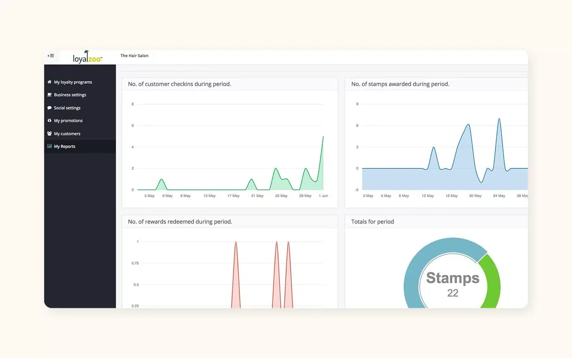Click the people icon beside My customers
The image size is (572, 358).
pos(49,134)
